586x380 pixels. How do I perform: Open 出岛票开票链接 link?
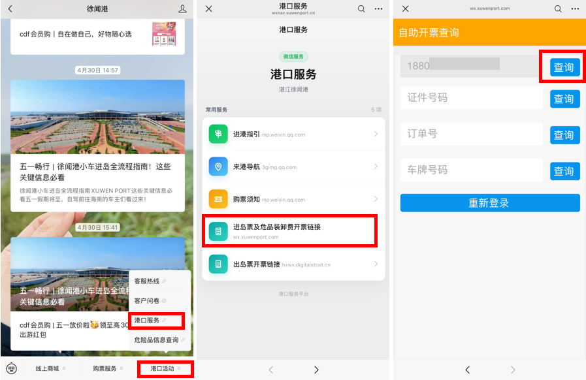(256, 264)
